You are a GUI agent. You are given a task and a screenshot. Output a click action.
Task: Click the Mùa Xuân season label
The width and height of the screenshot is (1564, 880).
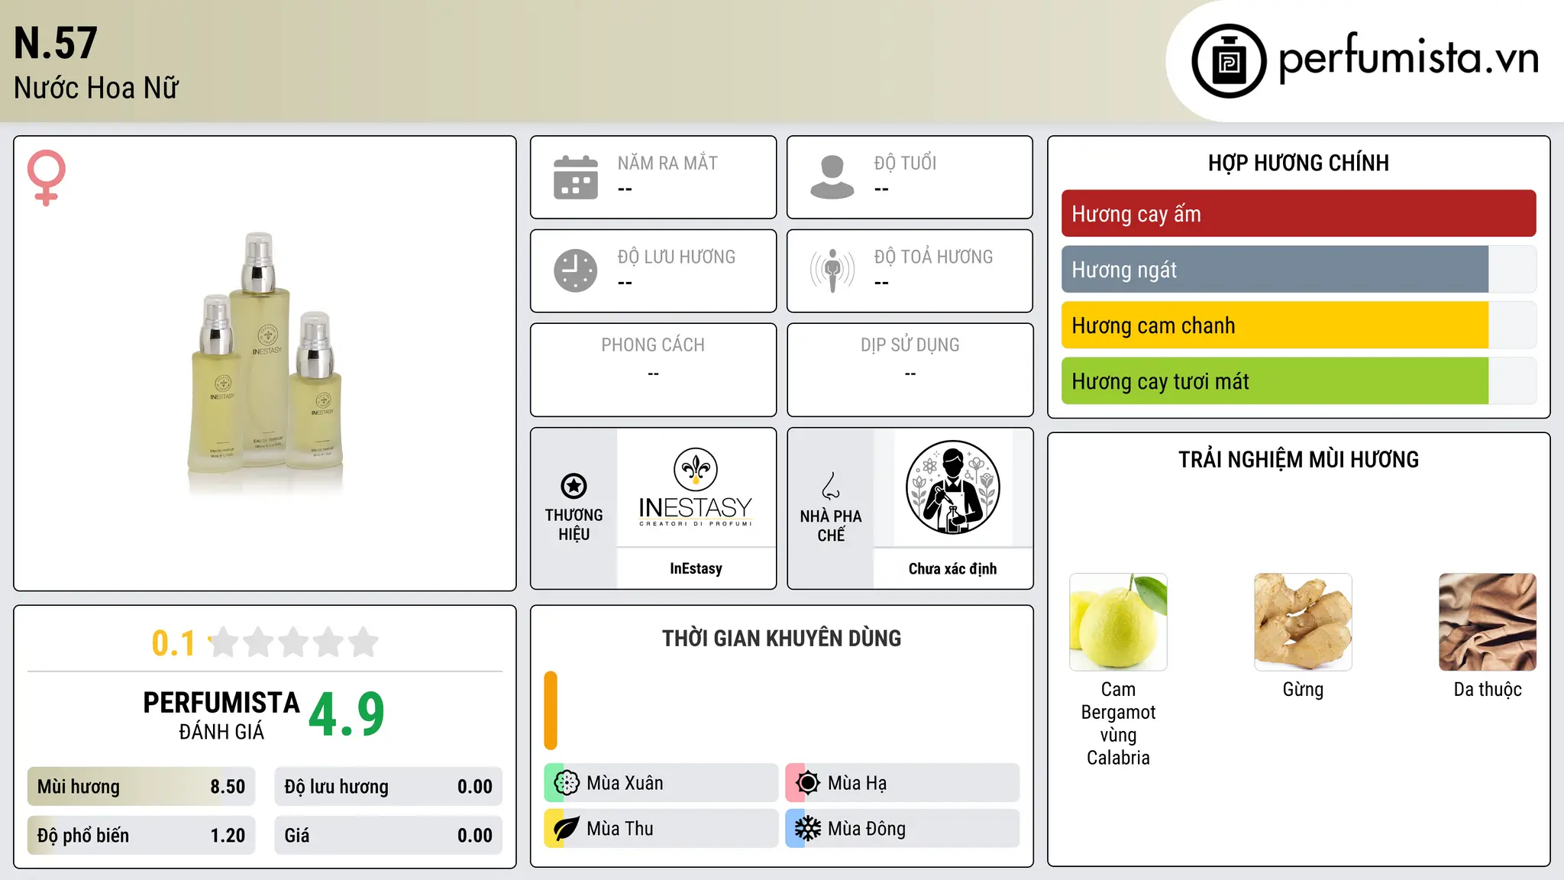pyautogui.click(x=625, y=783)
